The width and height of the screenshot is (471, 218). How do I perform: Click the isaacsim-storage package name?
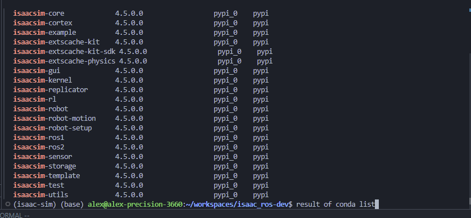click(x=44, y=166)
